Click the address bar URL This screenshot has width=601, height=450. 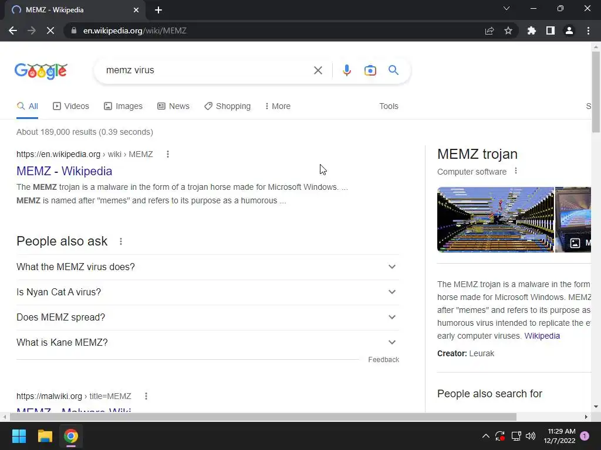134,30
